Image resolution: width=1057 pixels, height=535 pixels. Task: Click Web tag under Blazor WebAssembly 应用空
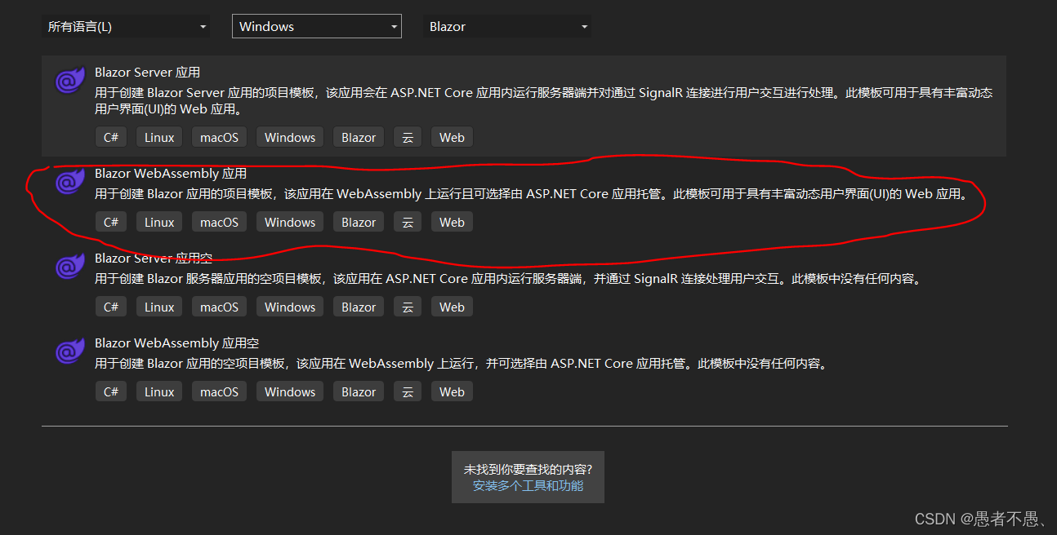point(452,391)
